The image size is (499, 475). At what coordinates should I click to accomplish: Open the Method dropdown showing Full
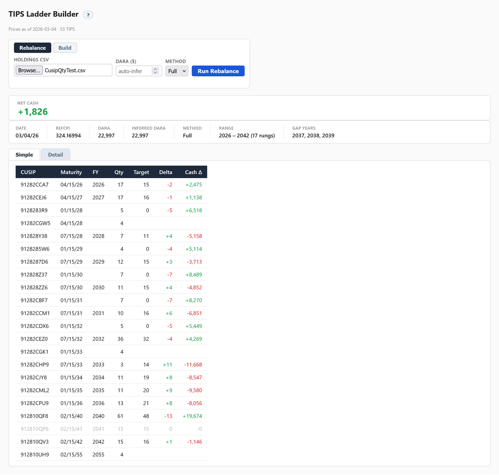pyautogui.click(x=177, y=71)
